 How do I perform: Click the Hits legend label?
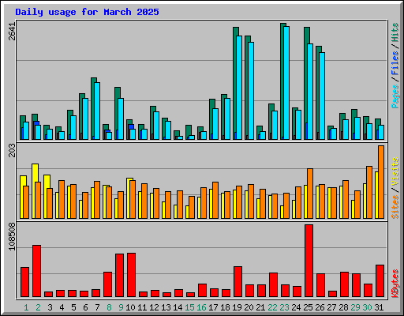[395, 32]
